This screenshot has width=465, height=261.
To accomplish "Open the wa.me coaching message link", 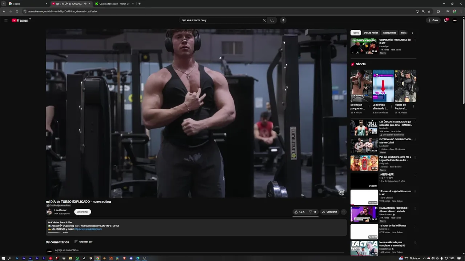I will tap(100, 226).
